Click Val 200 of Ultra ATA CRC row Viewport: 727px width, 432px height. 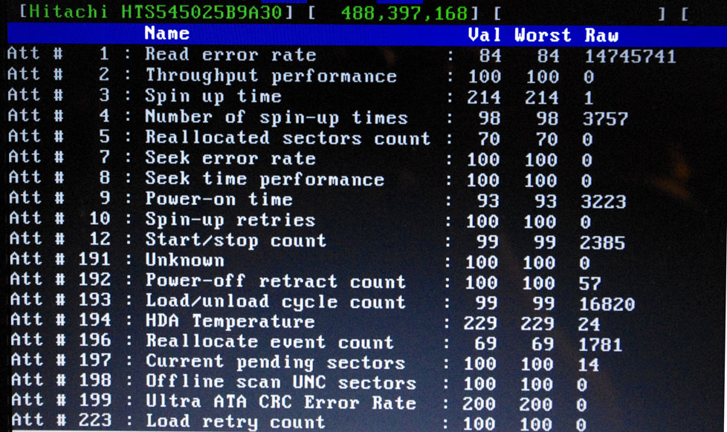click(x=479, y=405)
